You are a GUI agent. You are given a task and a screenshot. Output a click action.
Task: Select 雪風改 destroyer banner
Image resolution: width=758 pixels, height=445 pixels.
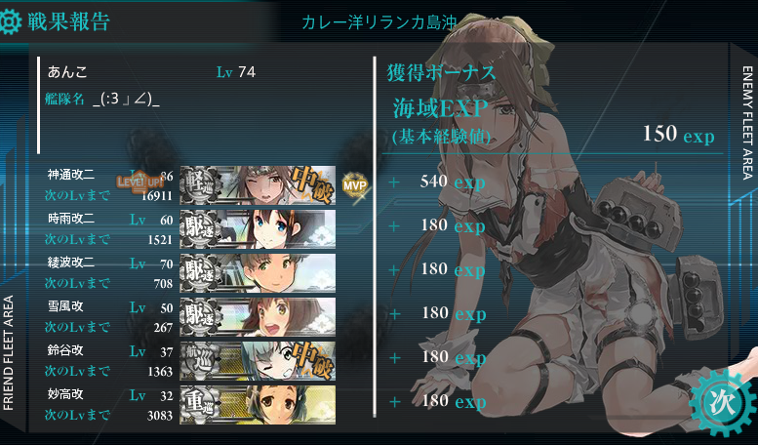258,317
